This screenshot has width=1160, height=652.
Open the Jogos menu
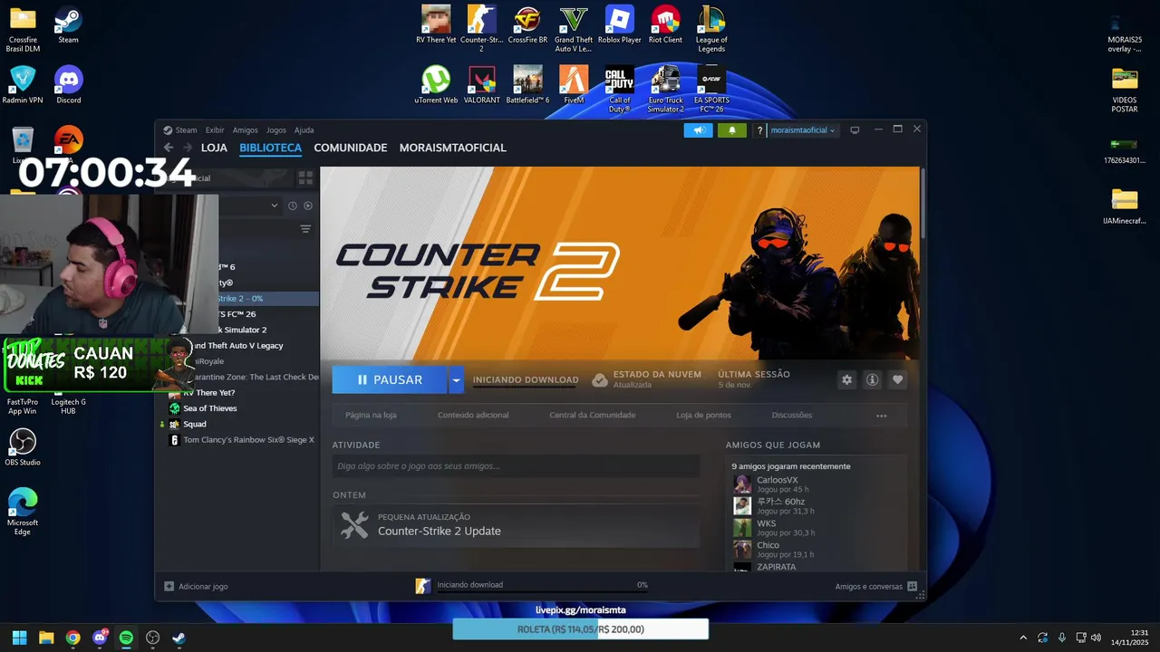click(276, 130)
